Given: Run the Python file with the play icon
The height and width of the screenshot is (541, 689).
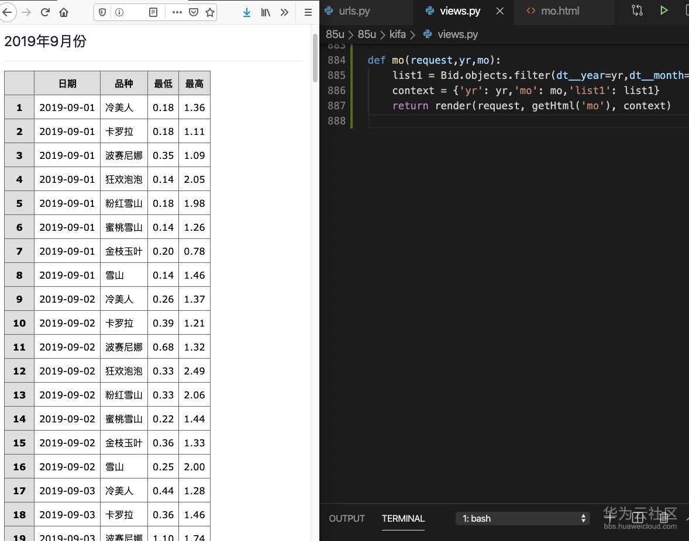Looking at the screenshot, I should click(x=664, y=11).
